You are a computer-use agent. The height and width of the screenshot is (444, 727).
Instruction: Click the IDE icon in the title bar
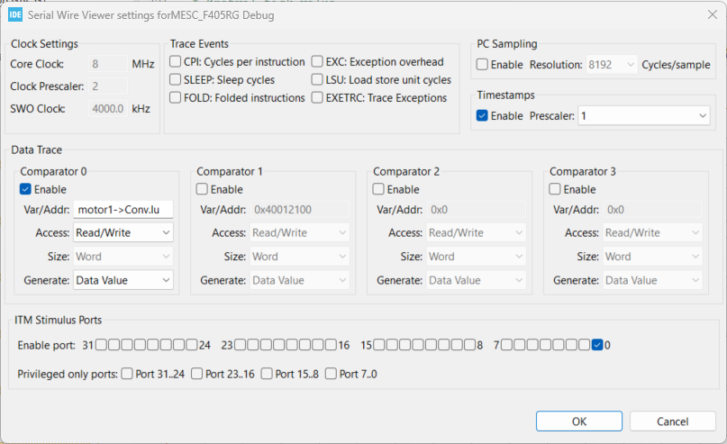[x=15, y=14]
